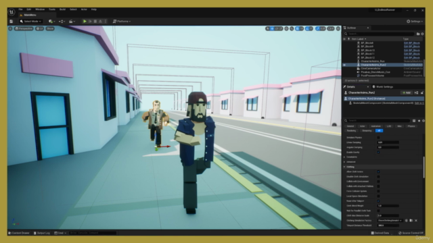Click the green Play button

85,21
